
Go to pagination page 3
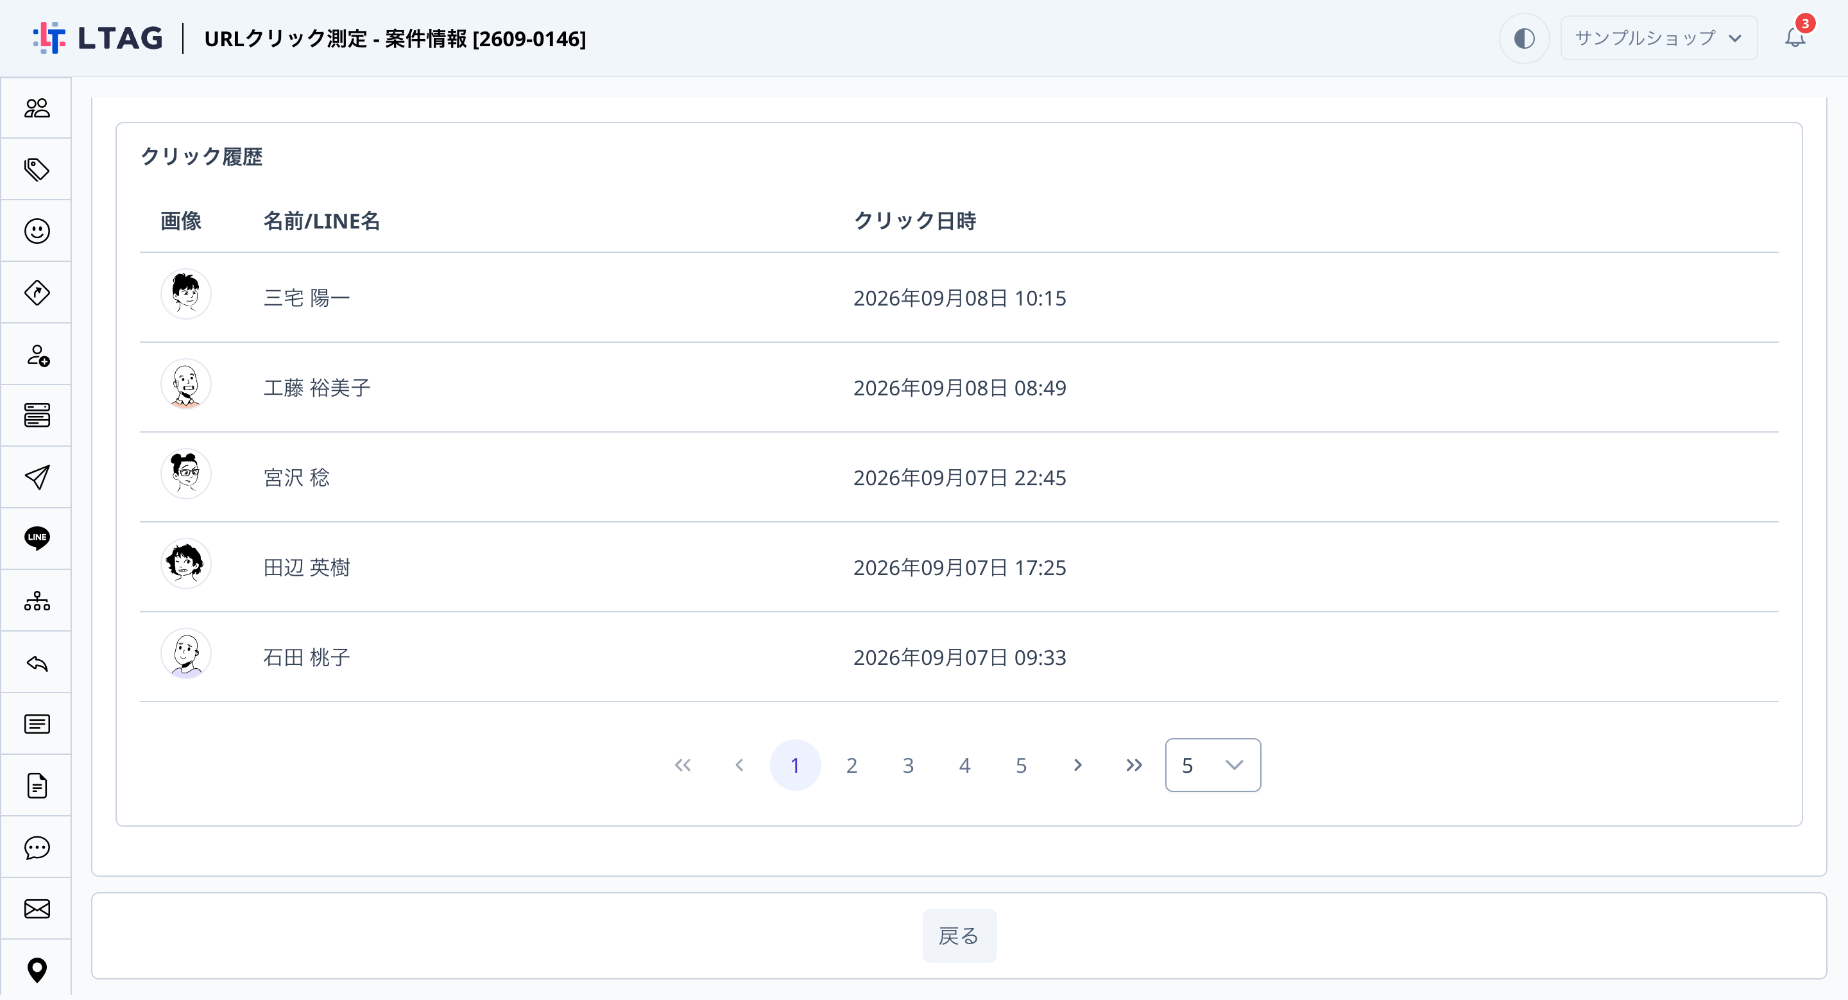pos(907,764)
